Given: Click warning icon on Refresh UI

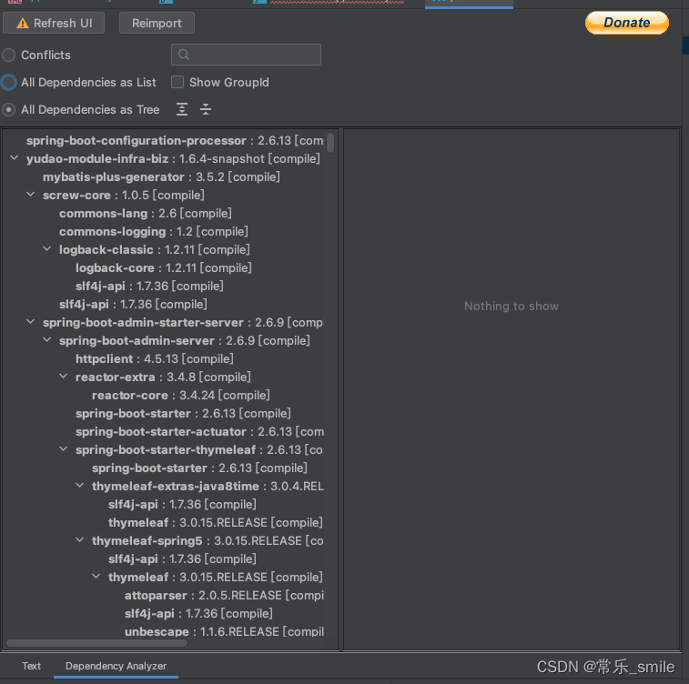Looking at the screenshot, I should [23, 24].
